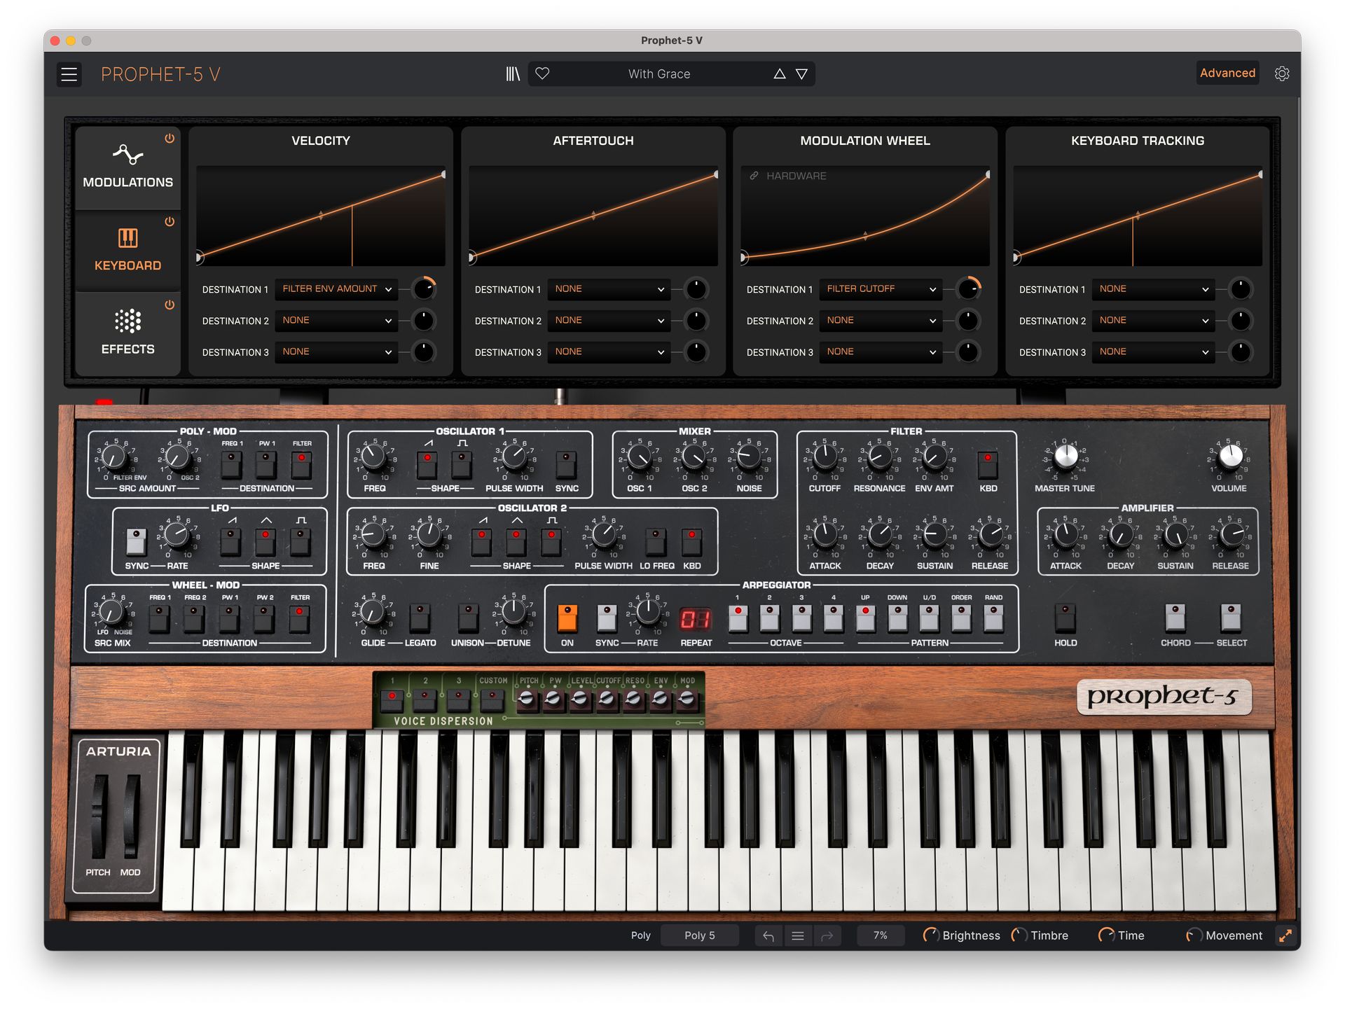Screen dimensions: 1345x1009
Task: Load previous preset with up arrow
Action: [779, 74]
